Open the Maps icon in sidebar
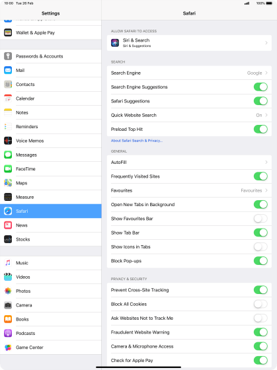The image size is (277, 370). [8, 183]
